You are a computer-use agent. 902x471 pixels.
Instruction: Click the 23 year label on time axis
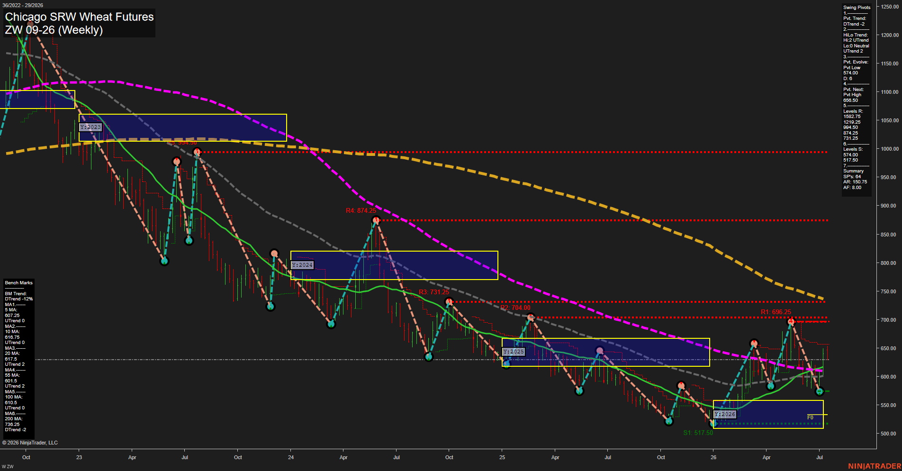[79, 457]
